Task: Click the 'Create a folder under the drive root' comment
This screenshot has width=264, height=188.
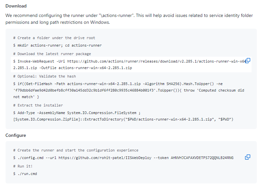Action: [54, 38]
